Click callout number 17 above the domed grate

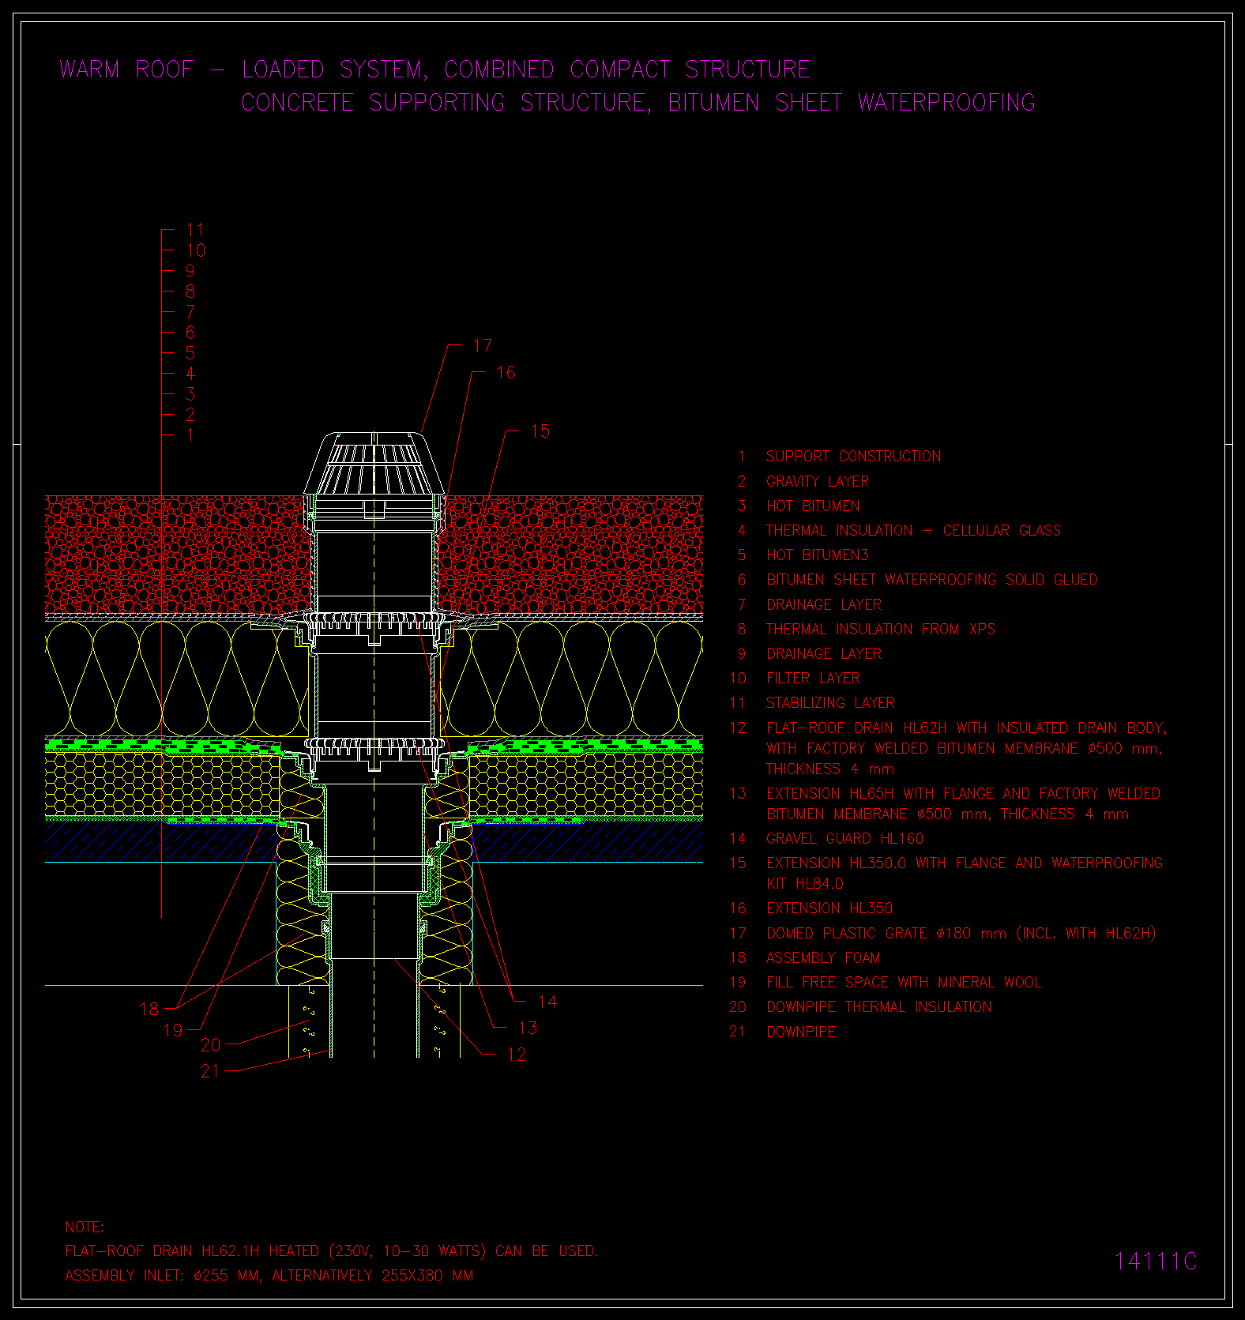click(x=483, y=346)
